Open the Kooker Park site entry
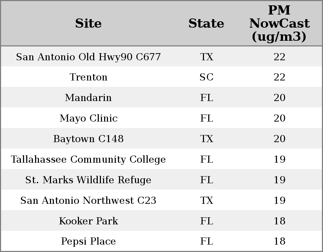Screen dimensions: 323x252 88,221
